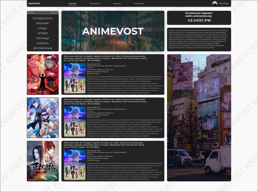Open the Онгоинги nav tab
The width and height of the screenshot is (258, 192).
point(95,4)
